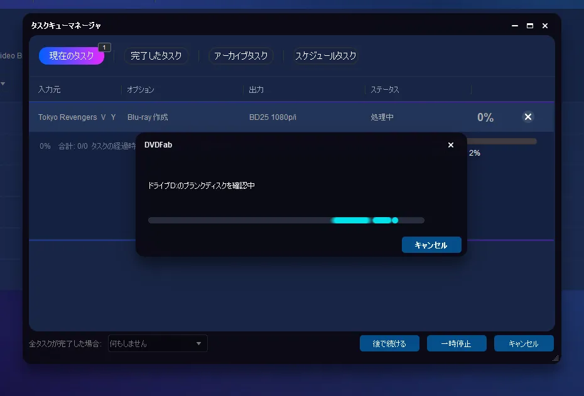Click the ドライブD:のブランクディスクを確認中 message
The height and width of the screenshot is (396, 584).
click(x=201, y=185)
